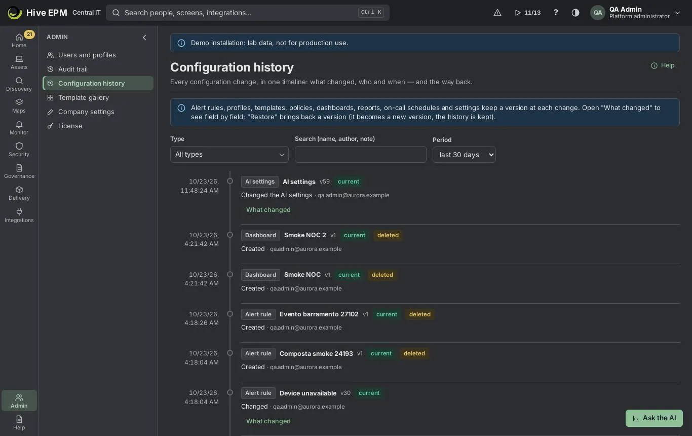The image size is (692, 436).
Task: Open the License page
Action: point(98,126)
